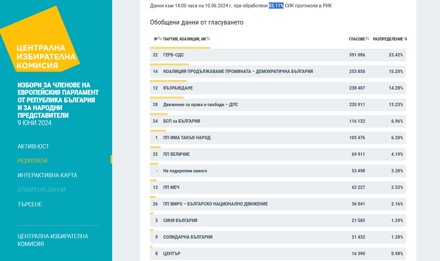
Task: Select the Движение за права и свободи row
Action: click(x=277, y=105)
